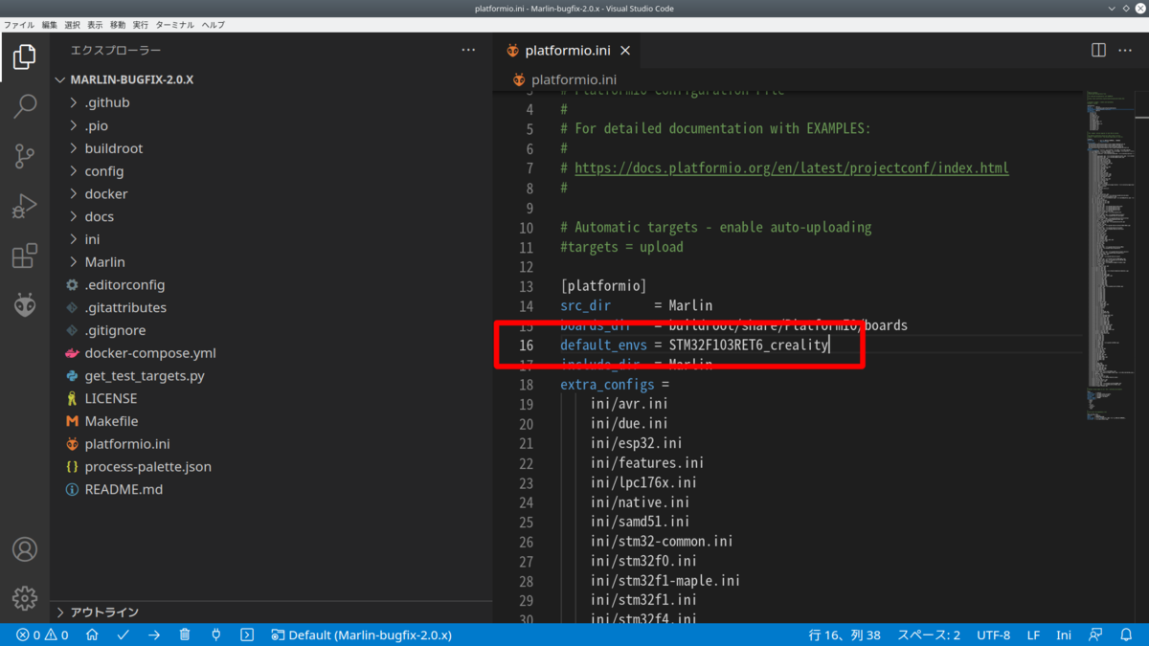Open the Extensions view icon
This screenshot has width=1149, height=646.
click(25, 256)
